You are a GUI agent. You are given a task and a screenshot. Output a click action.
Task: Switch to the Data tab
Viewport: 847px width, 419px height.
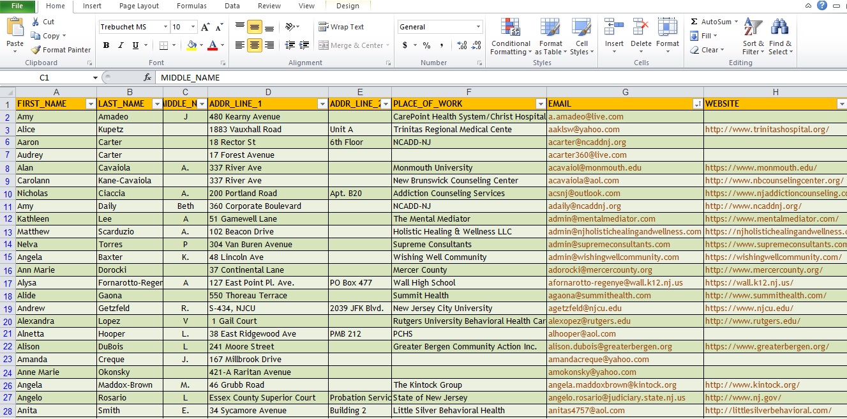[232, 6]
